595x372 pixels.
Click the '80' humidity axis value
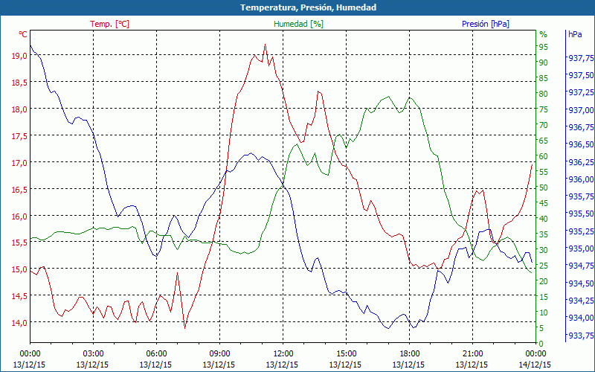point(544,94)
